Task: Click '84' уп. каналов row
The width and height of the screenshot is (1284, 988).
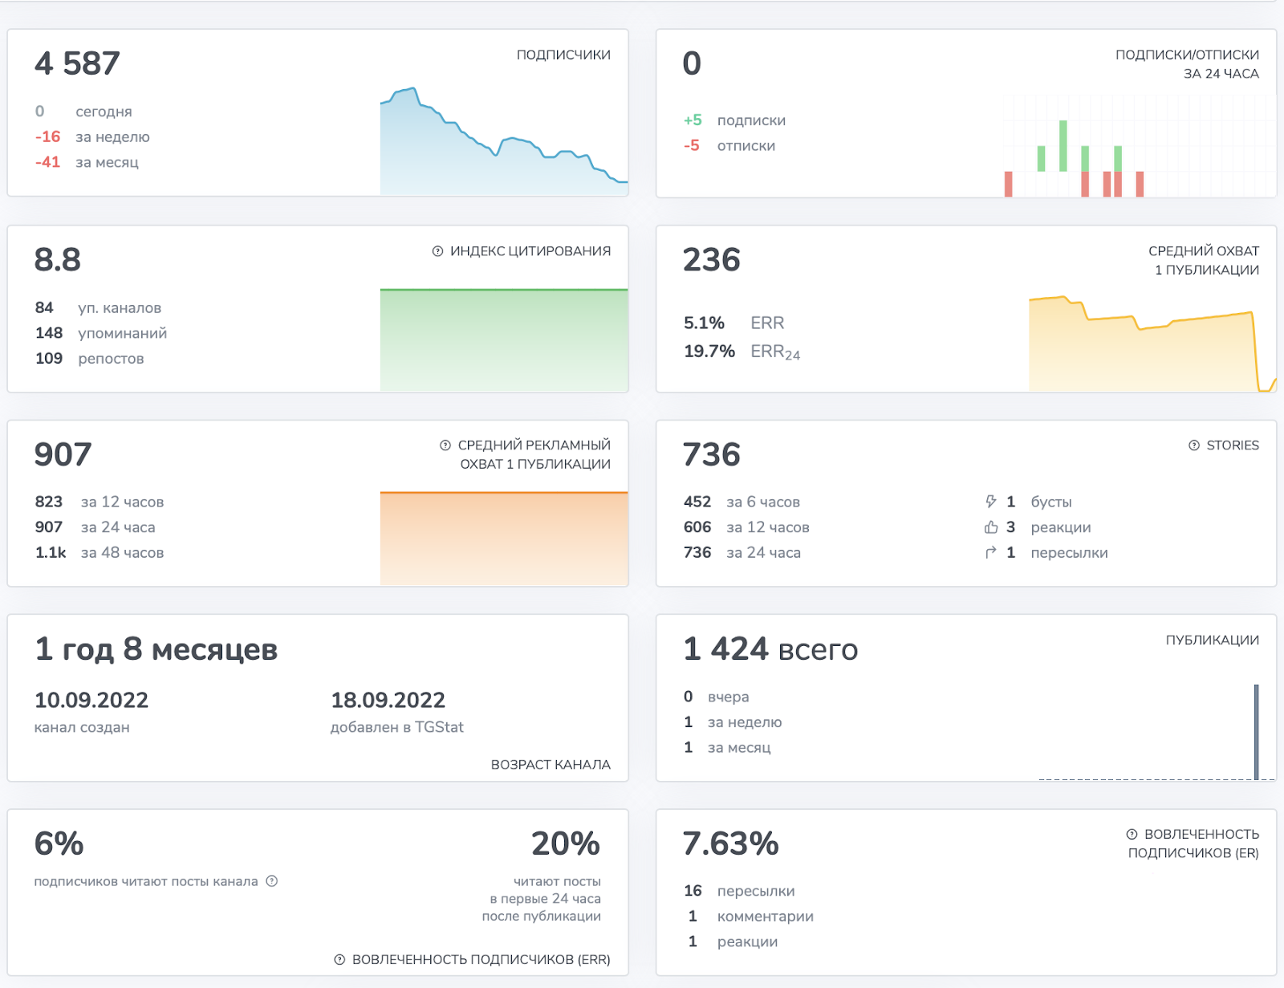Action: [x=98, y=308]
